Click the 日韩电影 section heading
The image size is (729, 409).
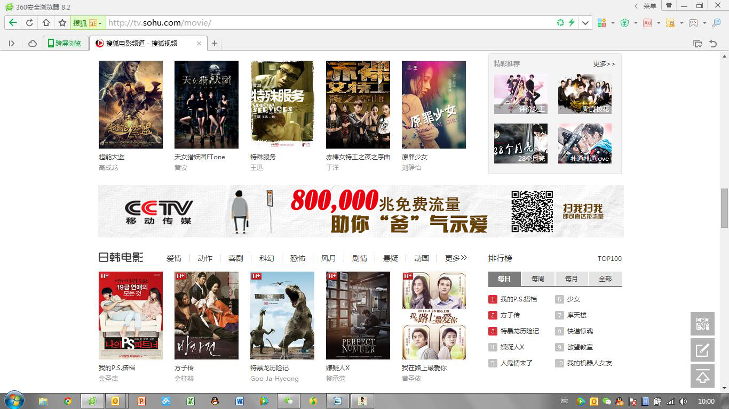tap(121, 258)
